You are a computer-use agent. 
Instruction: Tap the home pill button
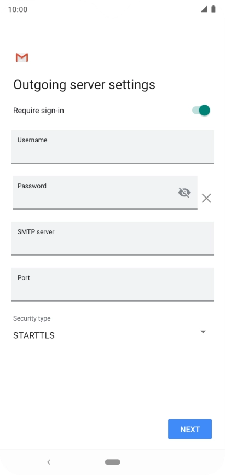pos(113,462)
